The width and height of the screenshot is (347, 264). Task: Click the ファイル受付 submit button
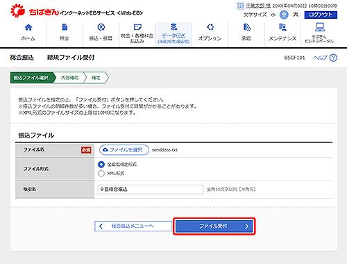coord(214,226)
